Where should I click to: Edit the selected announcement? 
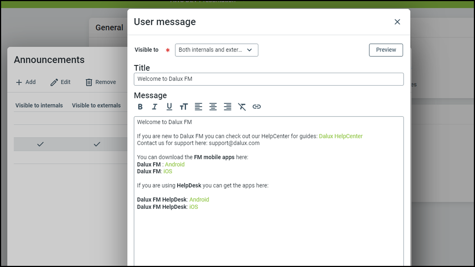click(60, 82)
